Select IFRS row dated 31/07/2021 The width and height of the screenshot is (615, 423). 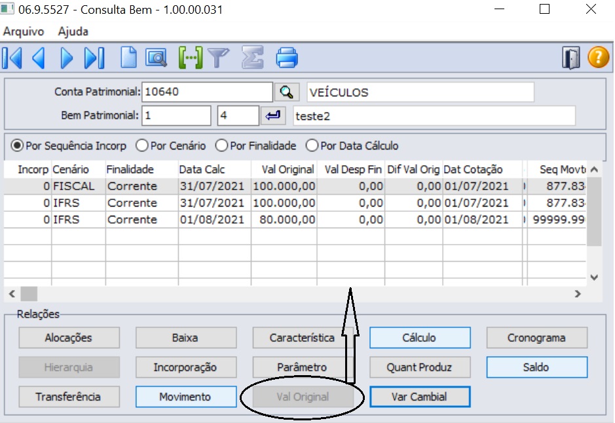pyautogui.click(x=295, y=203)
